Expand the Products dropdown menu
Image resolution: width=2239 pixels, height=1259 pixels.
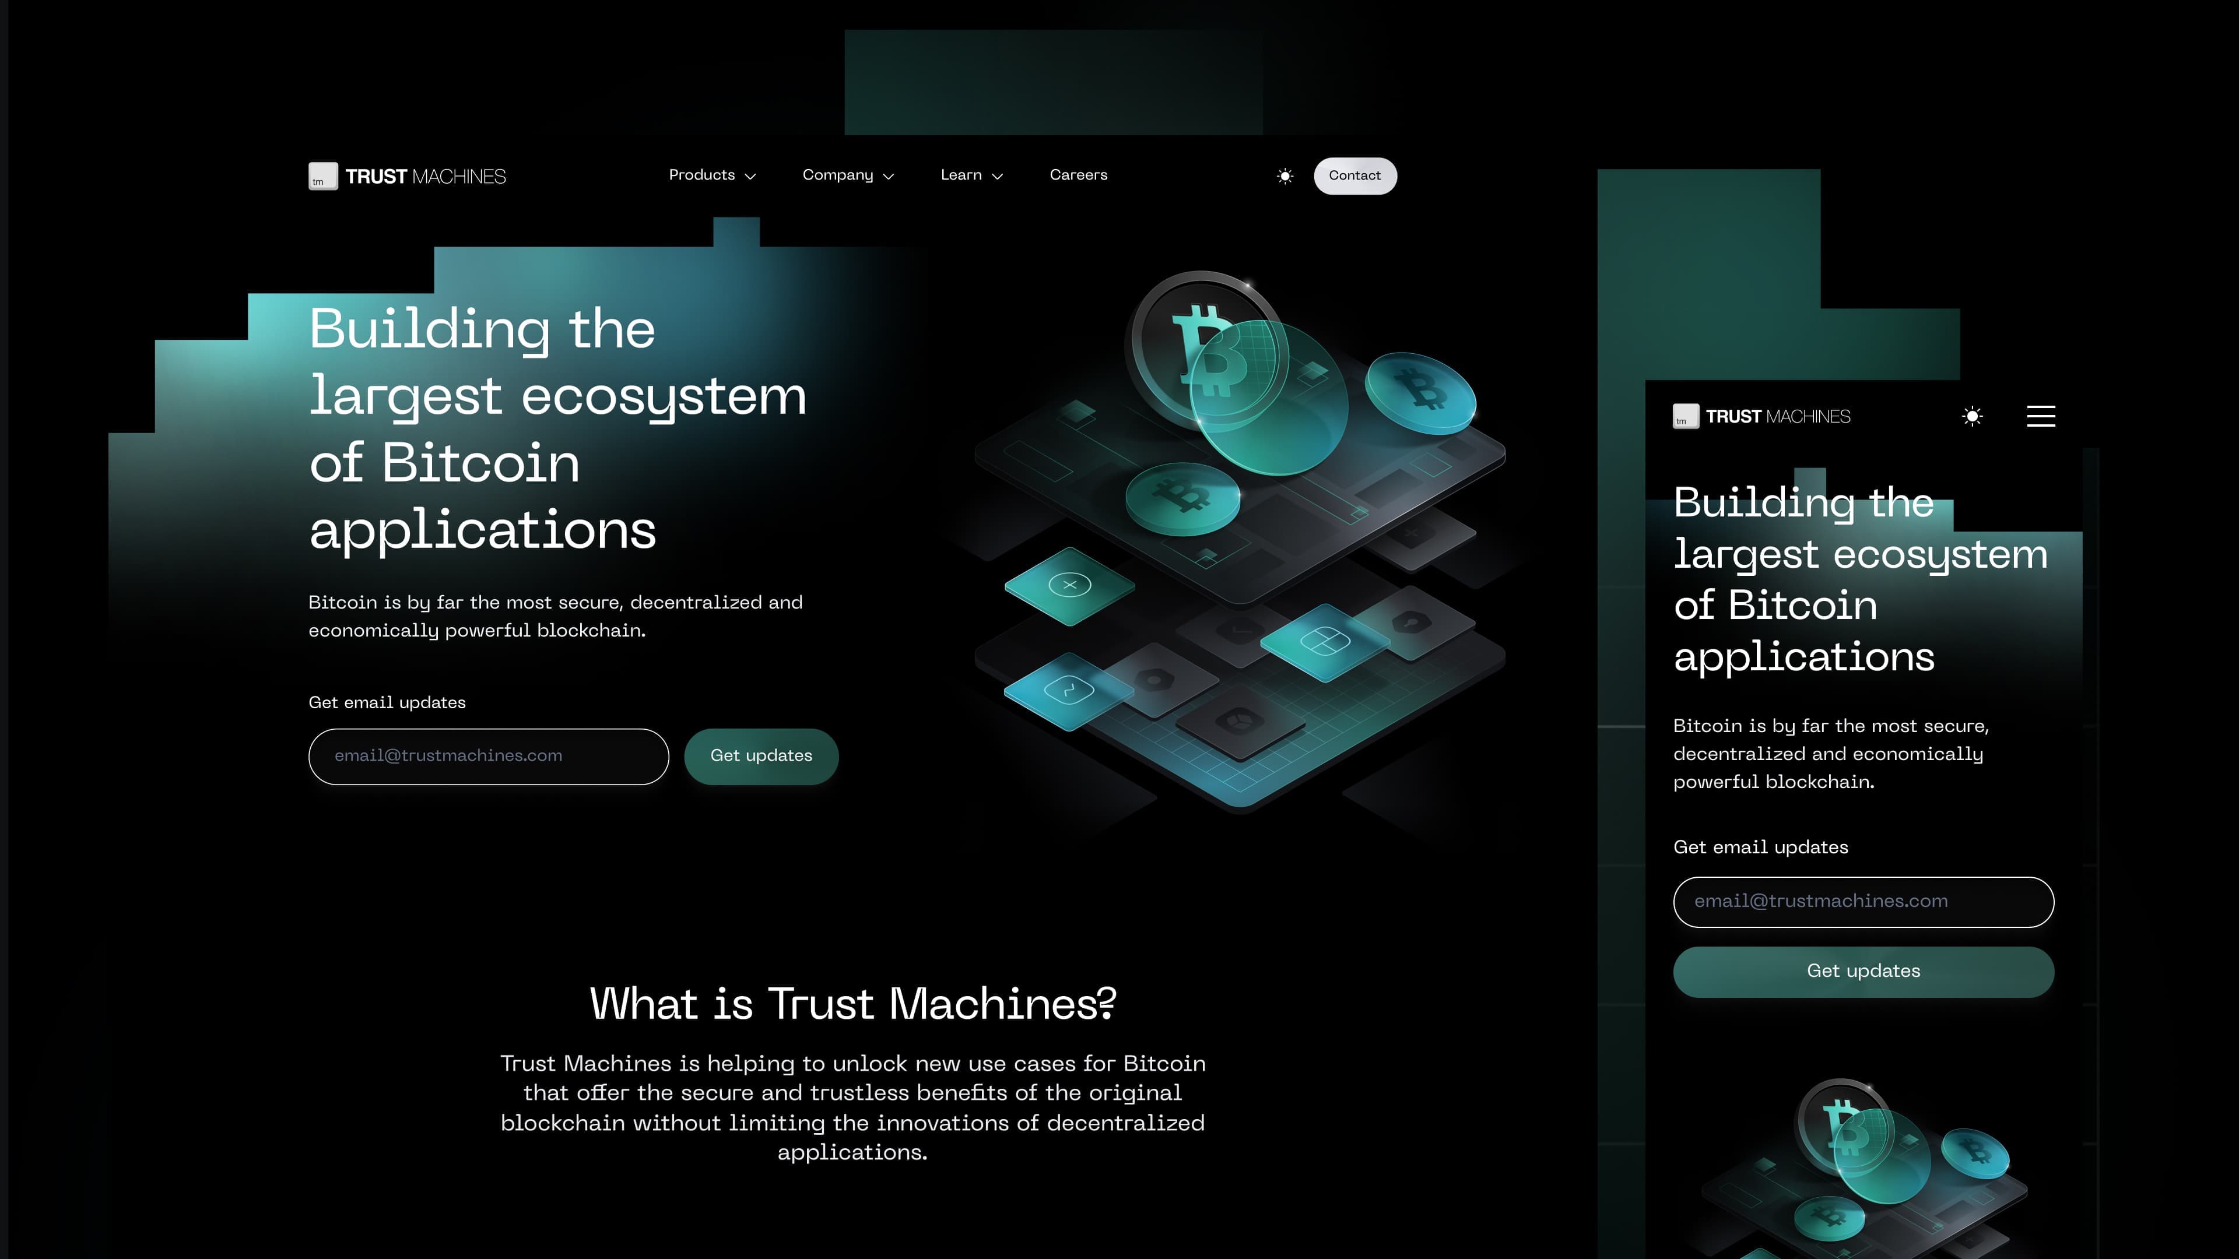pos(712,174)
